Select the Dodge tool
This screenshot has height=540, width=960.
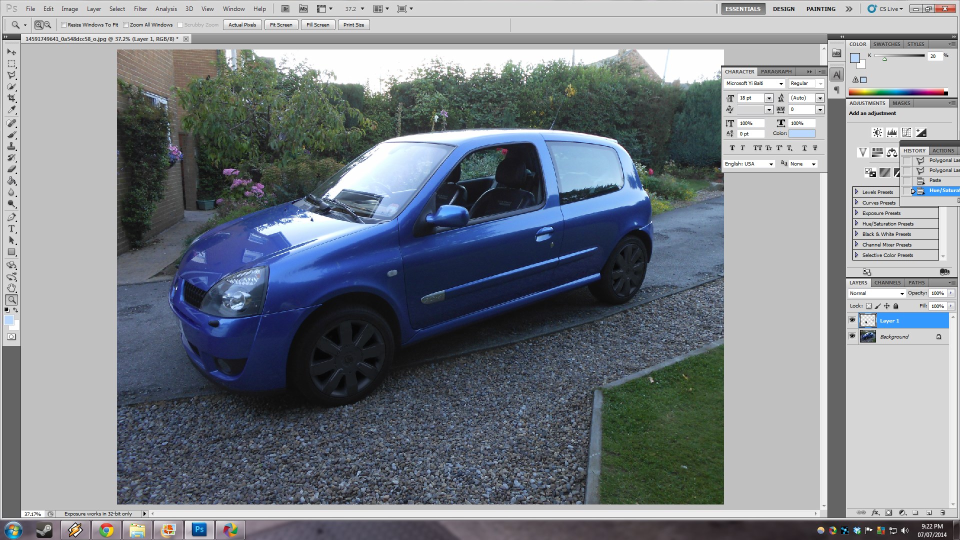point(11,203)
